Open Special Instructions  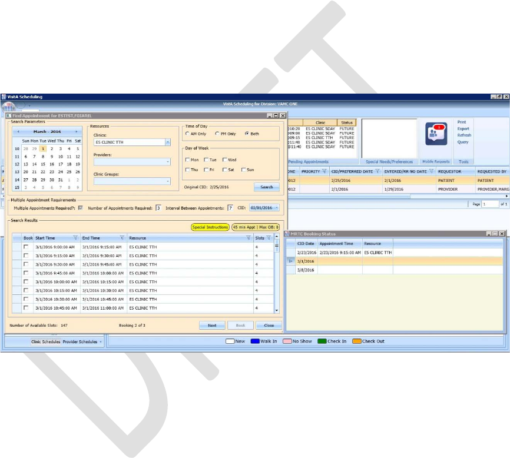(x=210, y=227)
